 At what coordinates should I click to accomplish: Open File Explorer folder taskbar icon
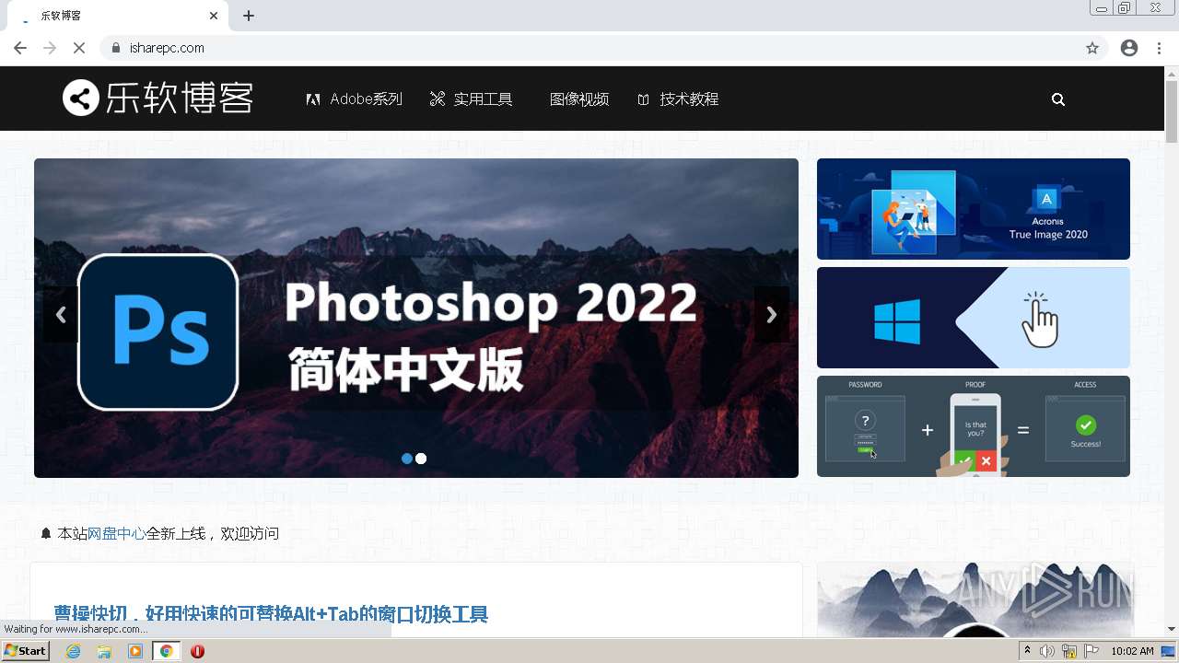tap(104, 651)
